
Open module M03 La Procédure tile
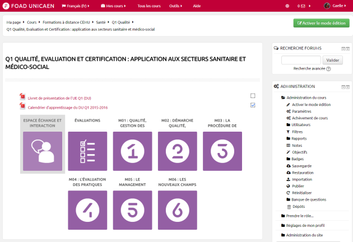click(222, 151)
